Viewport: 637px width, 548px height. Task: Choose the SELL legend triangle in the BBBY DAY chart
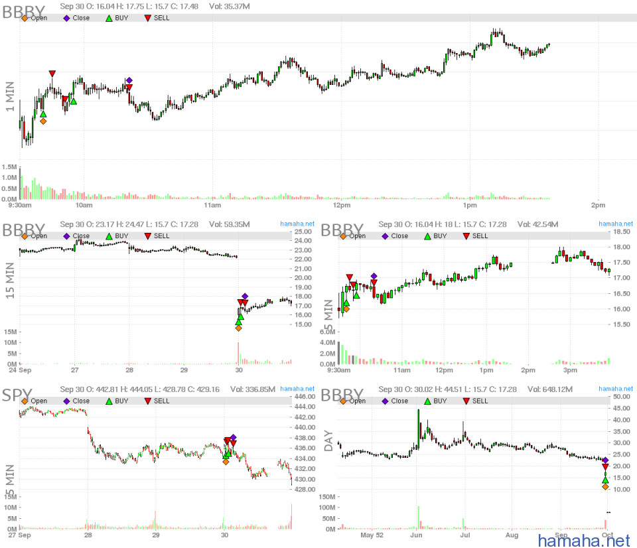[x=466, y=401]
